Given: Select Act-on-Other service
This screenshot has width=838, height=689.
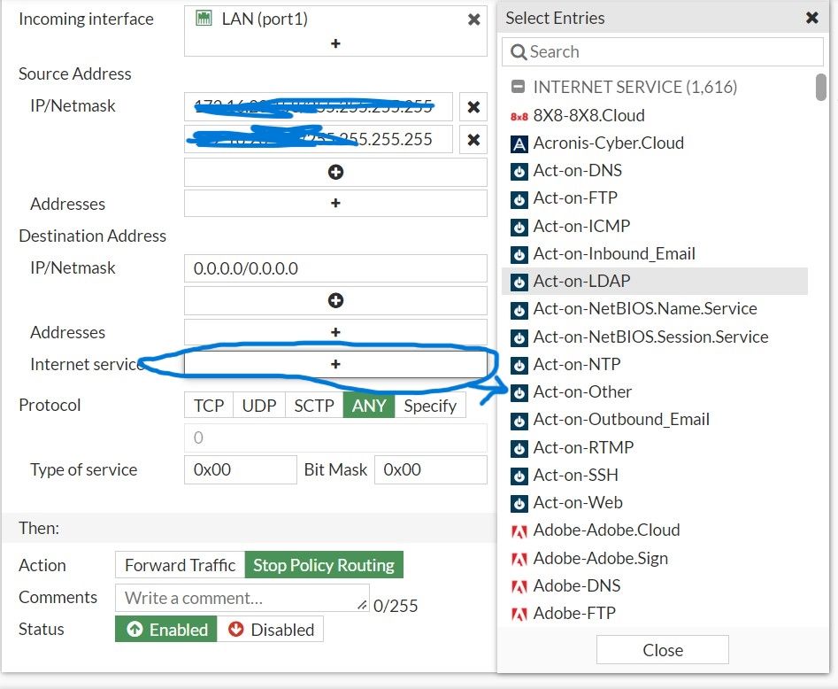Looking at the screenshot, I should 655,392.
